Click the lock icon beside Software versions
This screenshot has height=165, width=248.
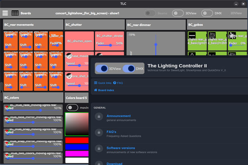(x=99, y=148)
